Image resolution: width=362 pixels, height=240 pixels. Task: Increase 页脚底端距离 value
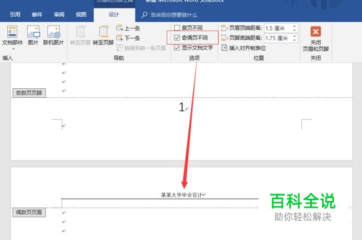(x=295, y=36)
